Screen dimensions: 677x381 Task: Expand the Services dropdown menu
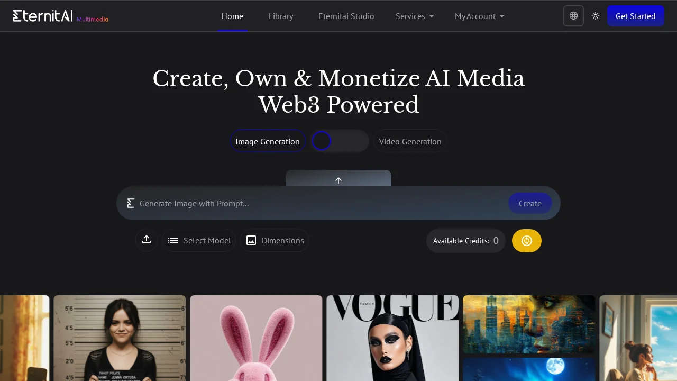click(415, 16)
